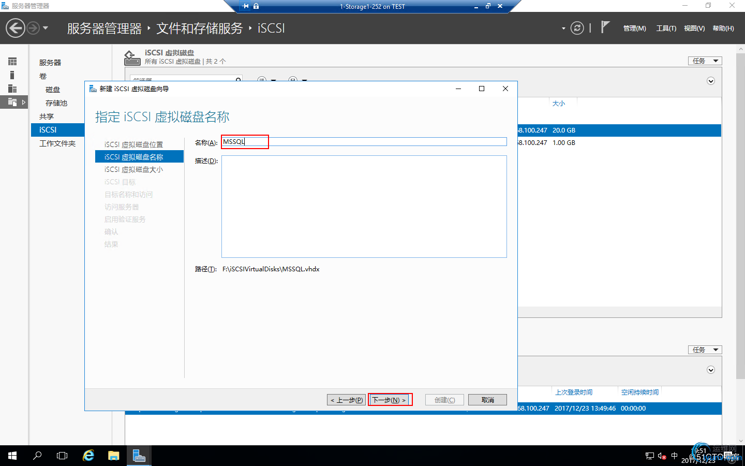745x466 pixels.
Task: Collapse the lower panel with its chevron
Action: [711, 370]
